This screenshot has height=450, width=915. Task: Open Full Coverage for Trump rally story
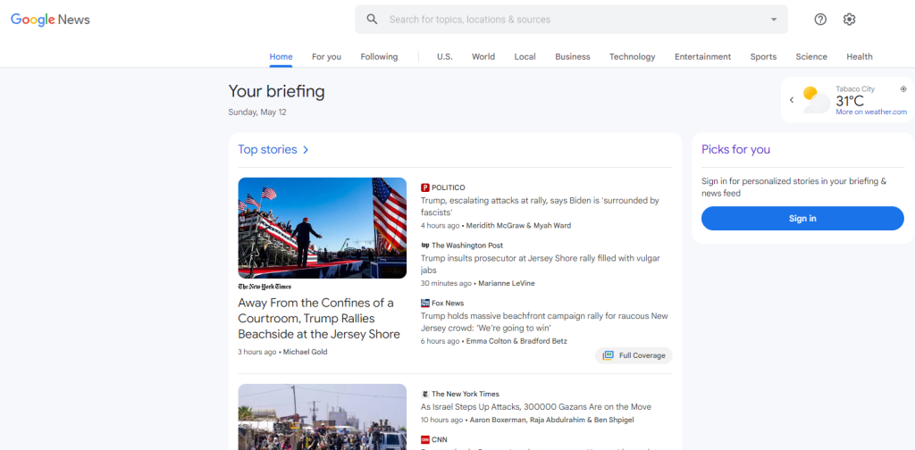pyautogui.click(x=634, y=355)
